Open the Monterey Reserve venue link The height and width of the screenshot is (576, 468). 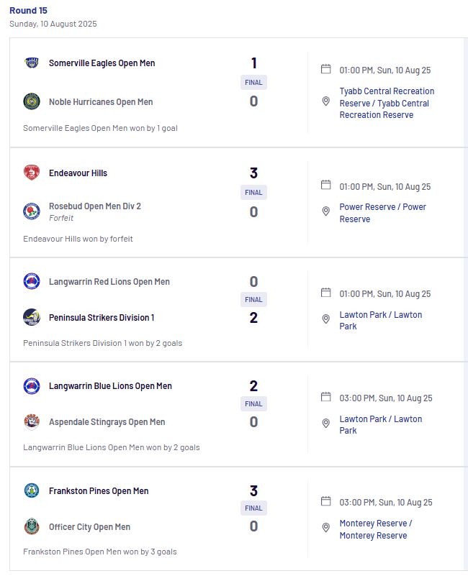(x=376, y=529)
